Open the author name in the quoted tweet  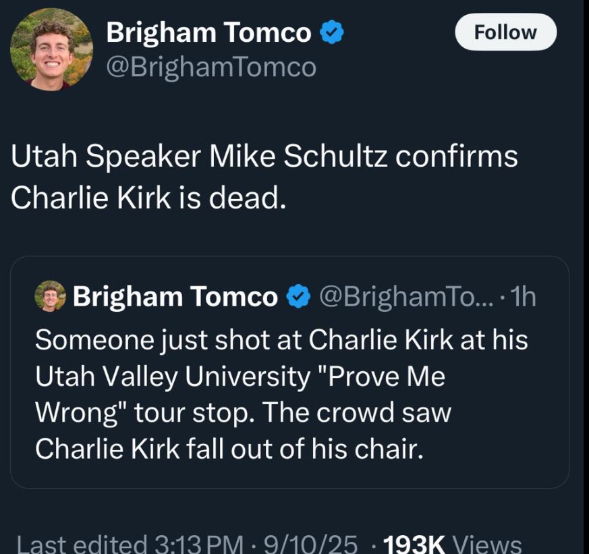click(175, 297)
